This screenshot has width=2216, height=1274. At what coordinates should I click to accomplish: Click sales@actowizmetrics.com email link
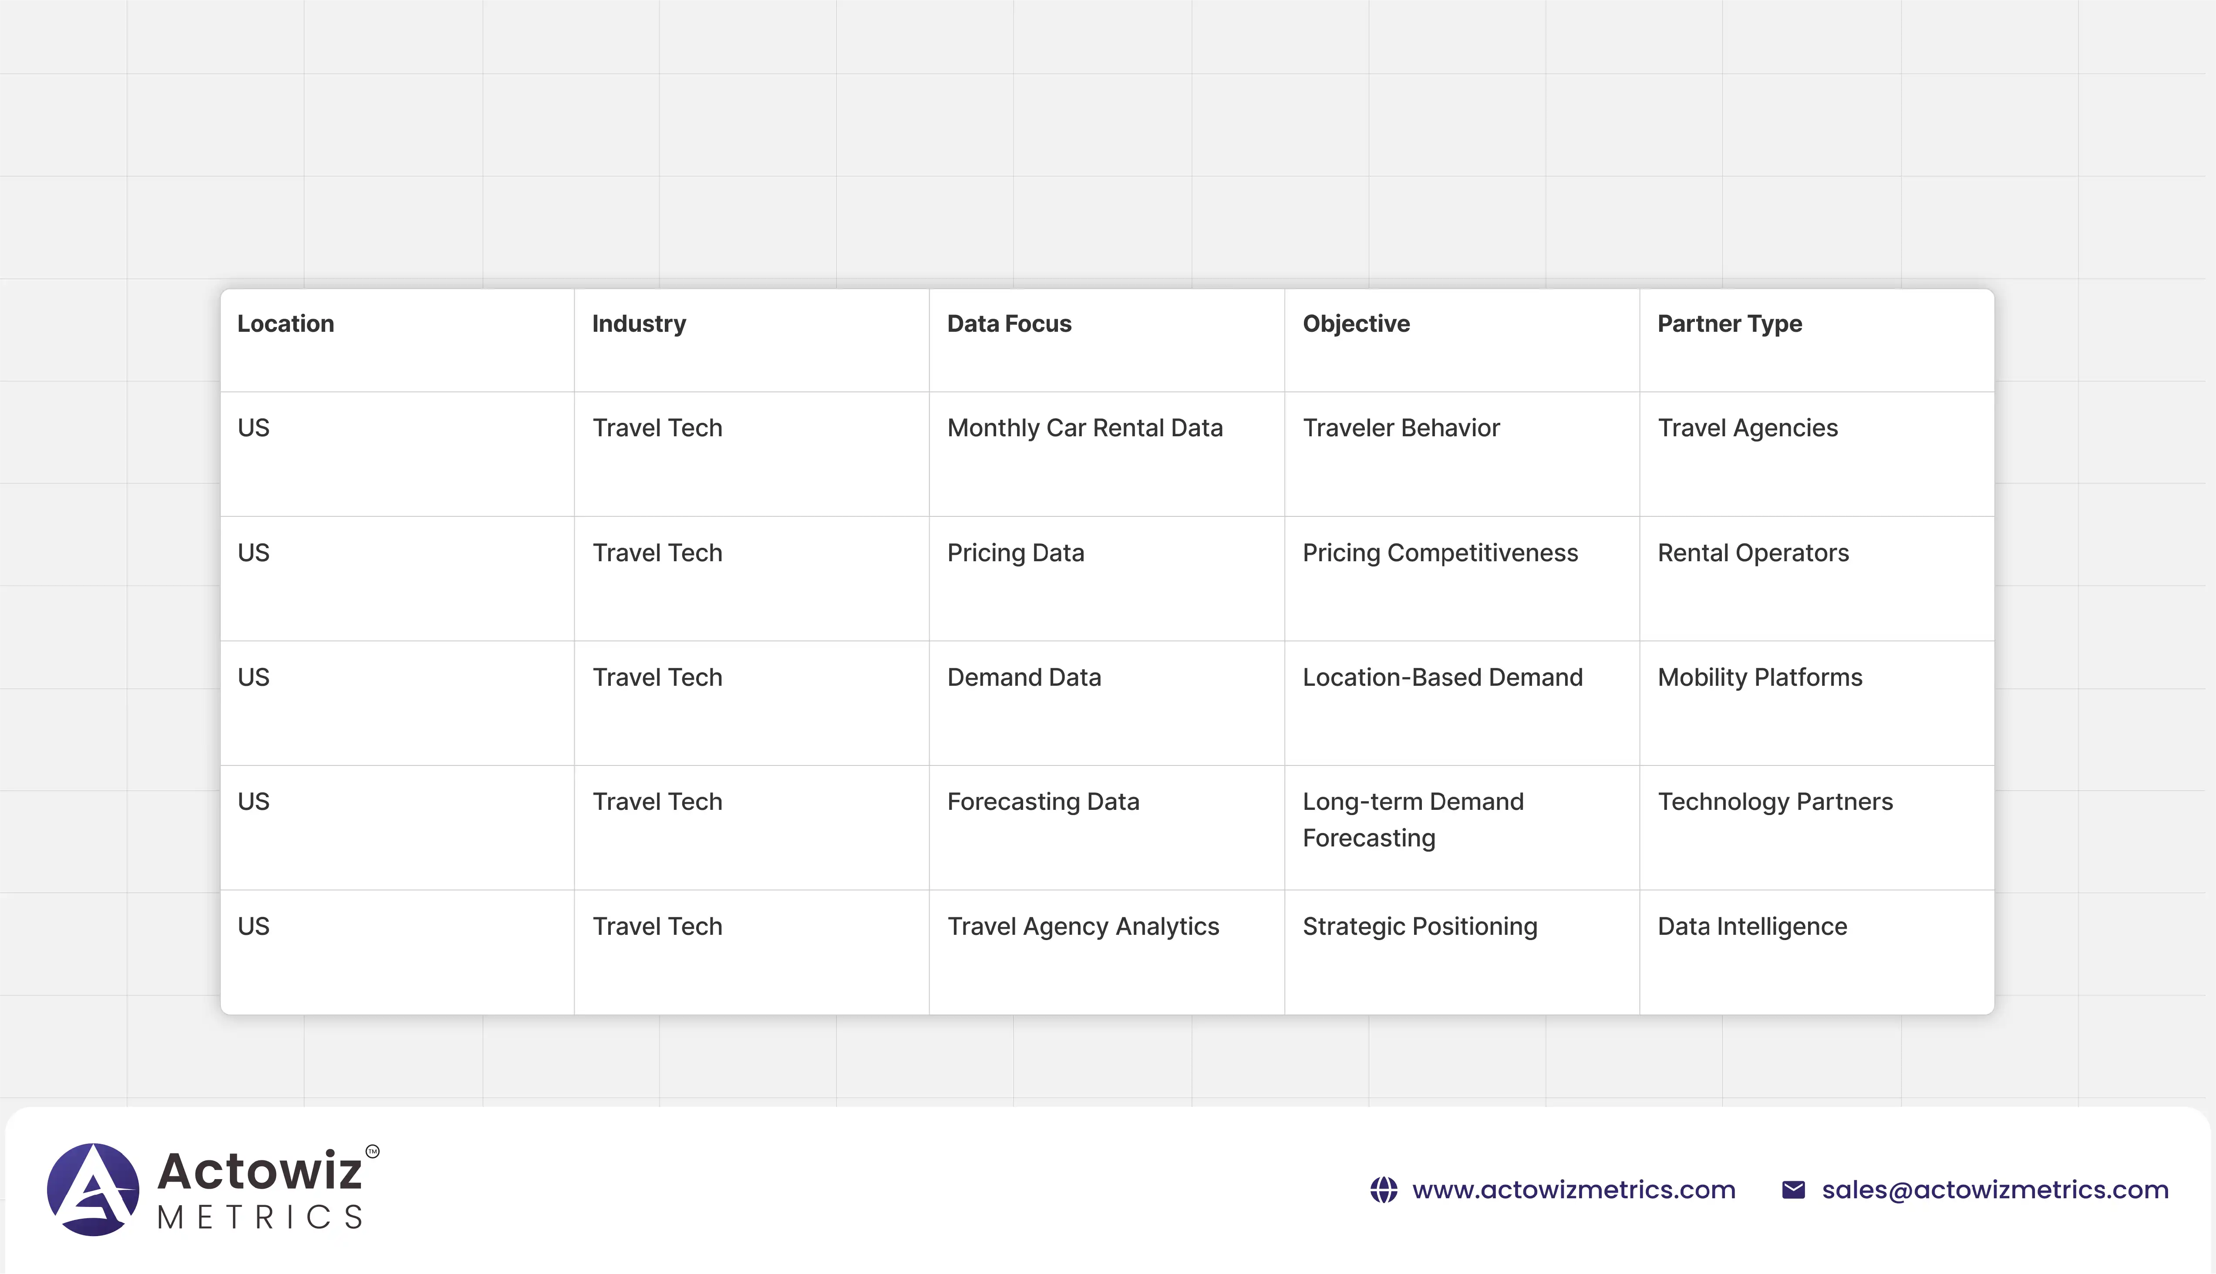click(1995, 1190)
